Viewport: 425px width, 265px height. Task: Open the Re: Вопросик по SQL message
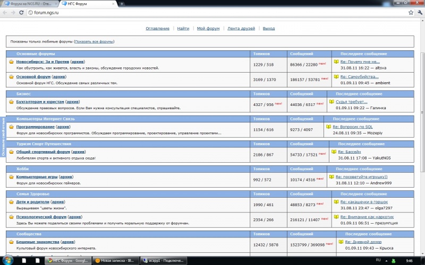[x=356, y=127]
